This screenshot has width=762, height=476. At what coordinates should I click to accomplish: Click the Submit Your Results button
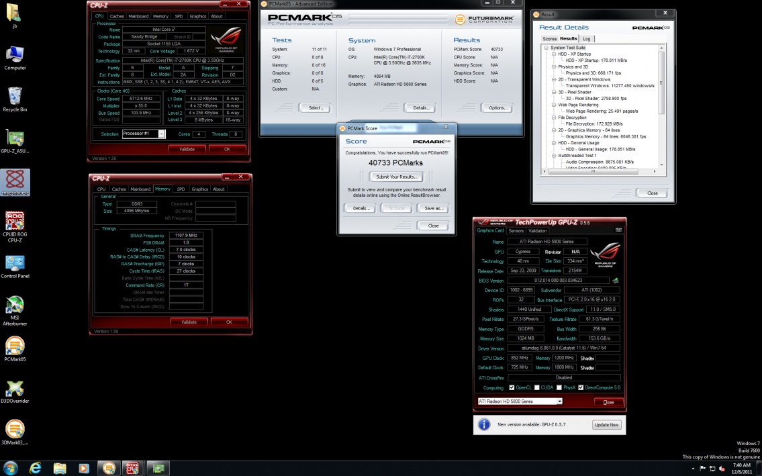[396, 177]
